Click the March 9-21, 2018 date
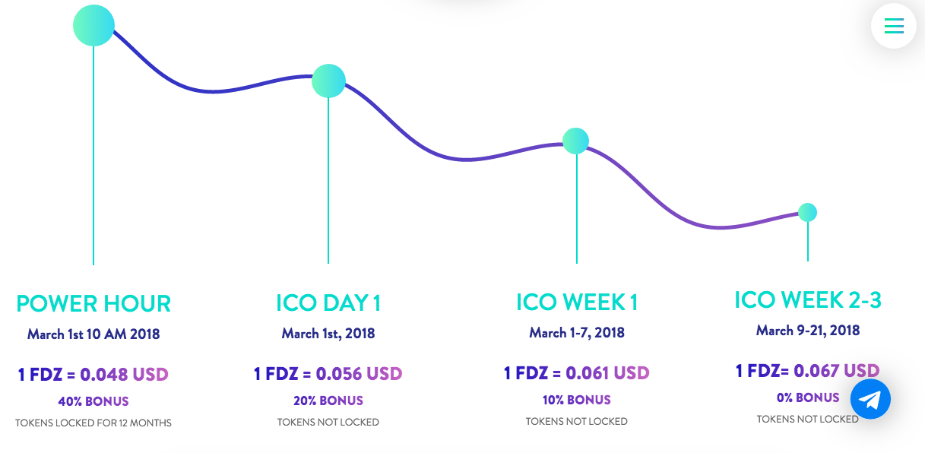Screen dimensions: 925x453 point(808,330)
